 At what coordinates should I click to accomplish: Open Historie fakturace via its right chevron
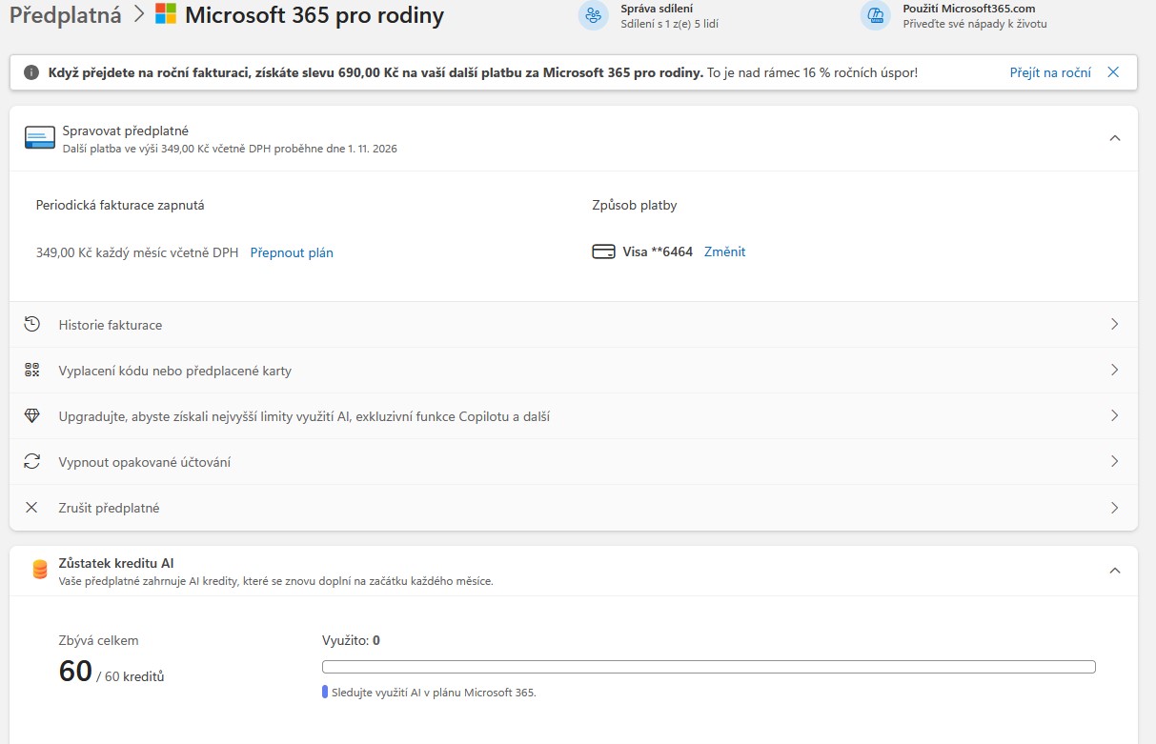coord(1114,325)
